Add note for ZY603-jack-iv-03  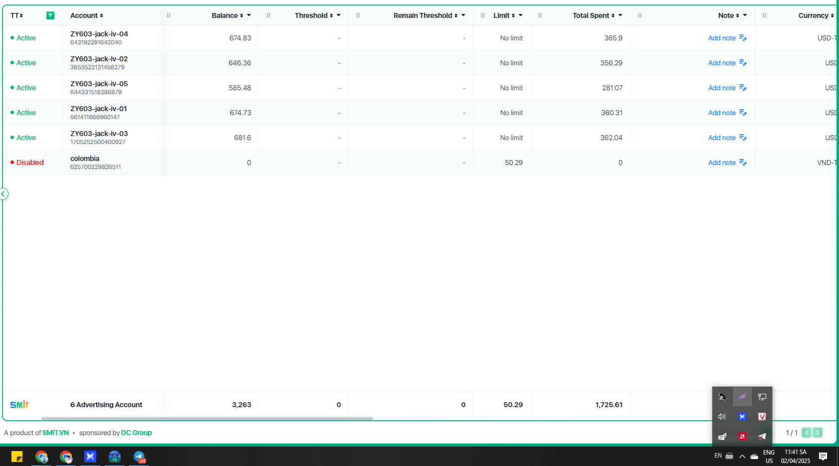pyautogui.click(x=722, y=138)
